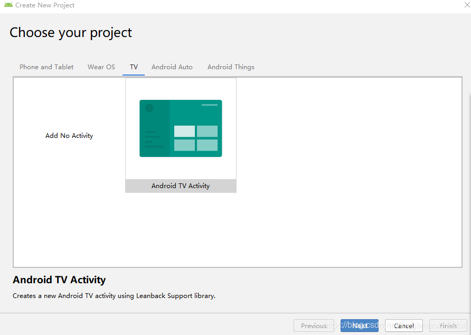Viewport: 471px width, 335px height.
Task: Click the Leanback Support library description text
Action: click(114, 296)
